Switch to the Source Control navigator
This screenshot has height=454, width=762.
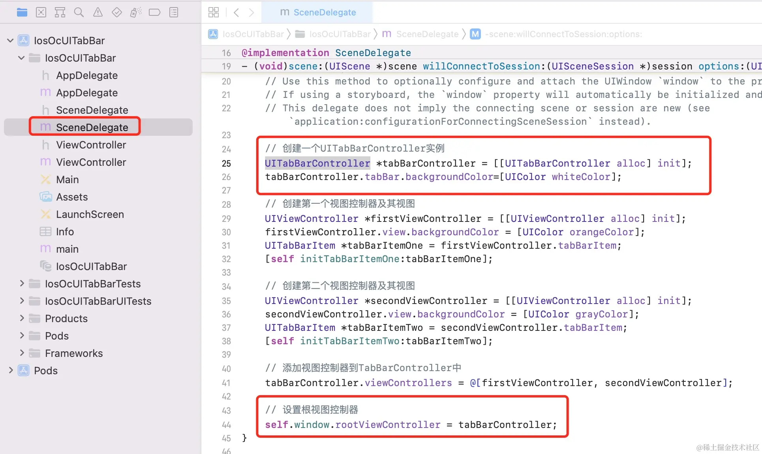point(41,13)
